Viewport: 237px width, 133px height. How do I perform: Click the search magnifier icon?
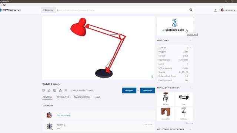[x=191, y=10]
